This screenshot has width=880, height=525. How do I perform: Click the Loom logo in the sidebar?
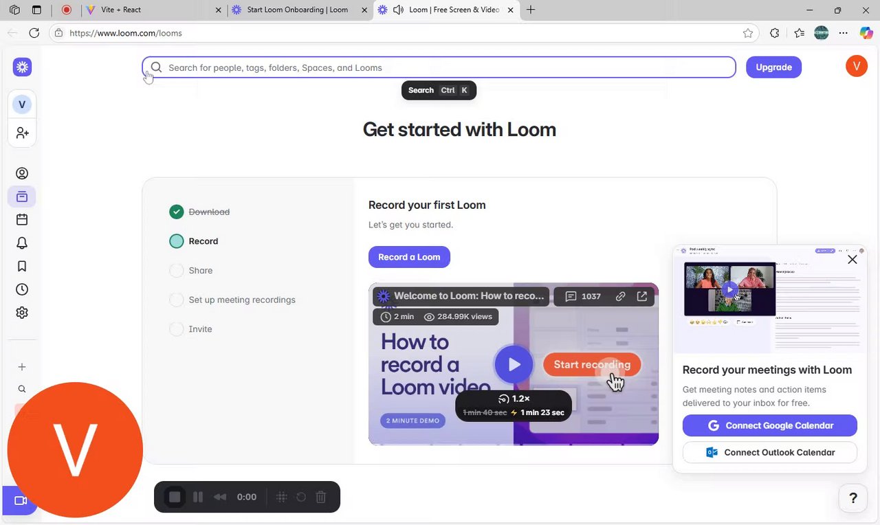22,67
